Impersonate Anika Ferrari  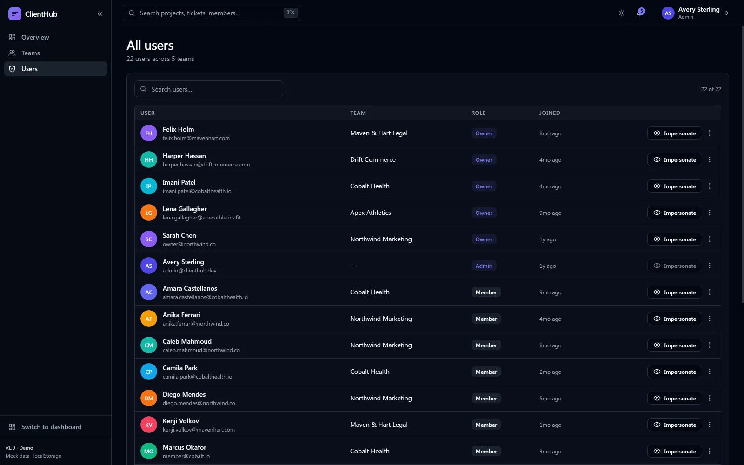point(675,319)
